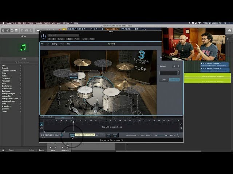Click Cancel in the Tap2Find dialog
This screenshot has width=233, height=174.
coord(164,79)
